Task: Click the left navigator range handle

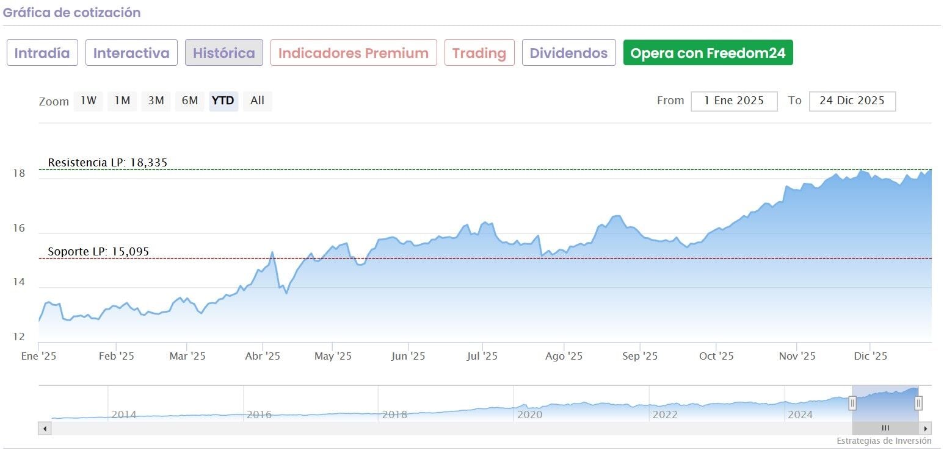Action: (x=852, y=403)
